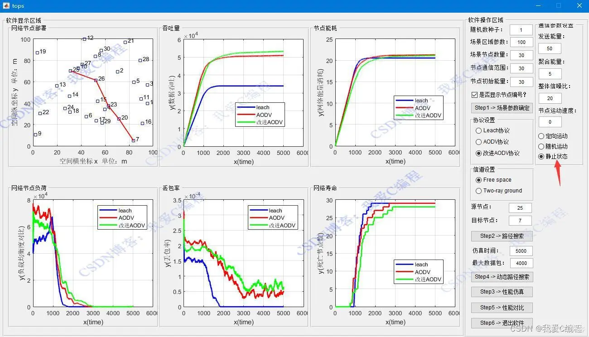Click Step4 -> 动态路径搜索 button
This screenshot has width=589, height=337.
[502, 276]
